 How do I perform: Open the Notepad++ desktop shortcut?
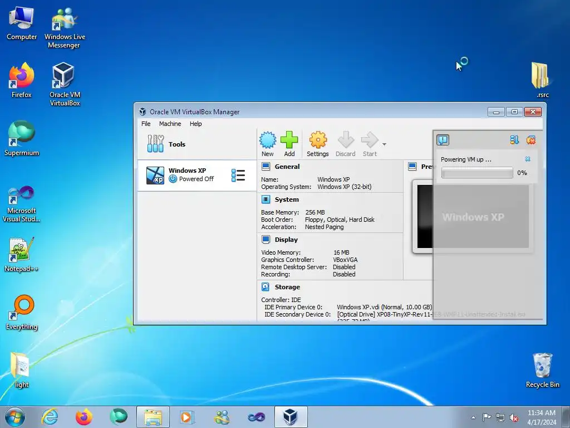point(22,255)
